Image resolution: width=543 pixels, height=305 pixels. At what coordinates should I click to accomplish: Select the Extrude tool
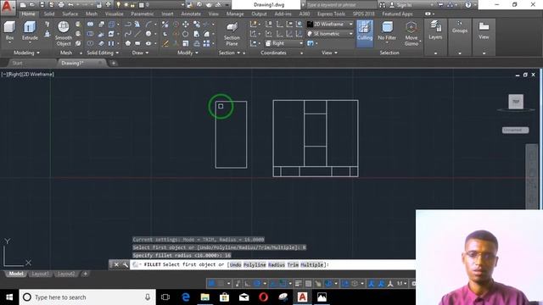click(x=30, y=30)
